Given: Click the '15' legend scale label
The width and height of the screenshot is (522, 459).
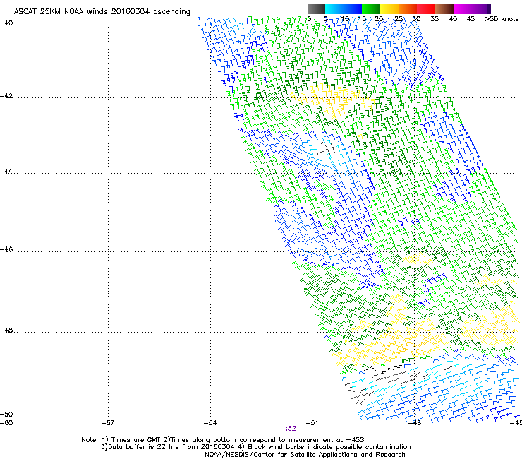Looking at the screenshot, I should click(x=362, y=19).
